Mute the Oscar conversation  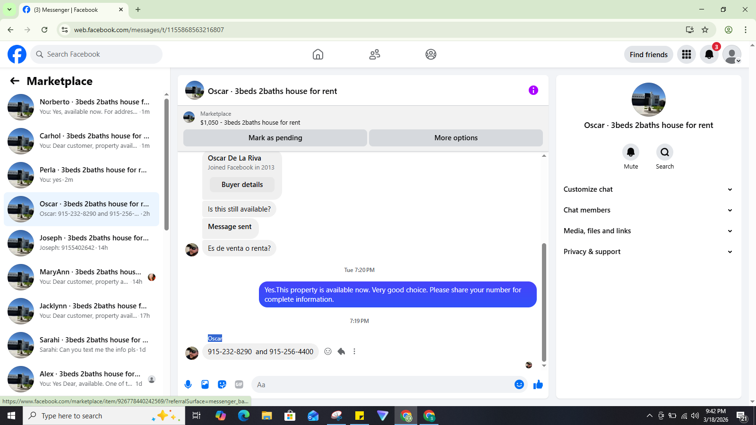coord(631,152)
